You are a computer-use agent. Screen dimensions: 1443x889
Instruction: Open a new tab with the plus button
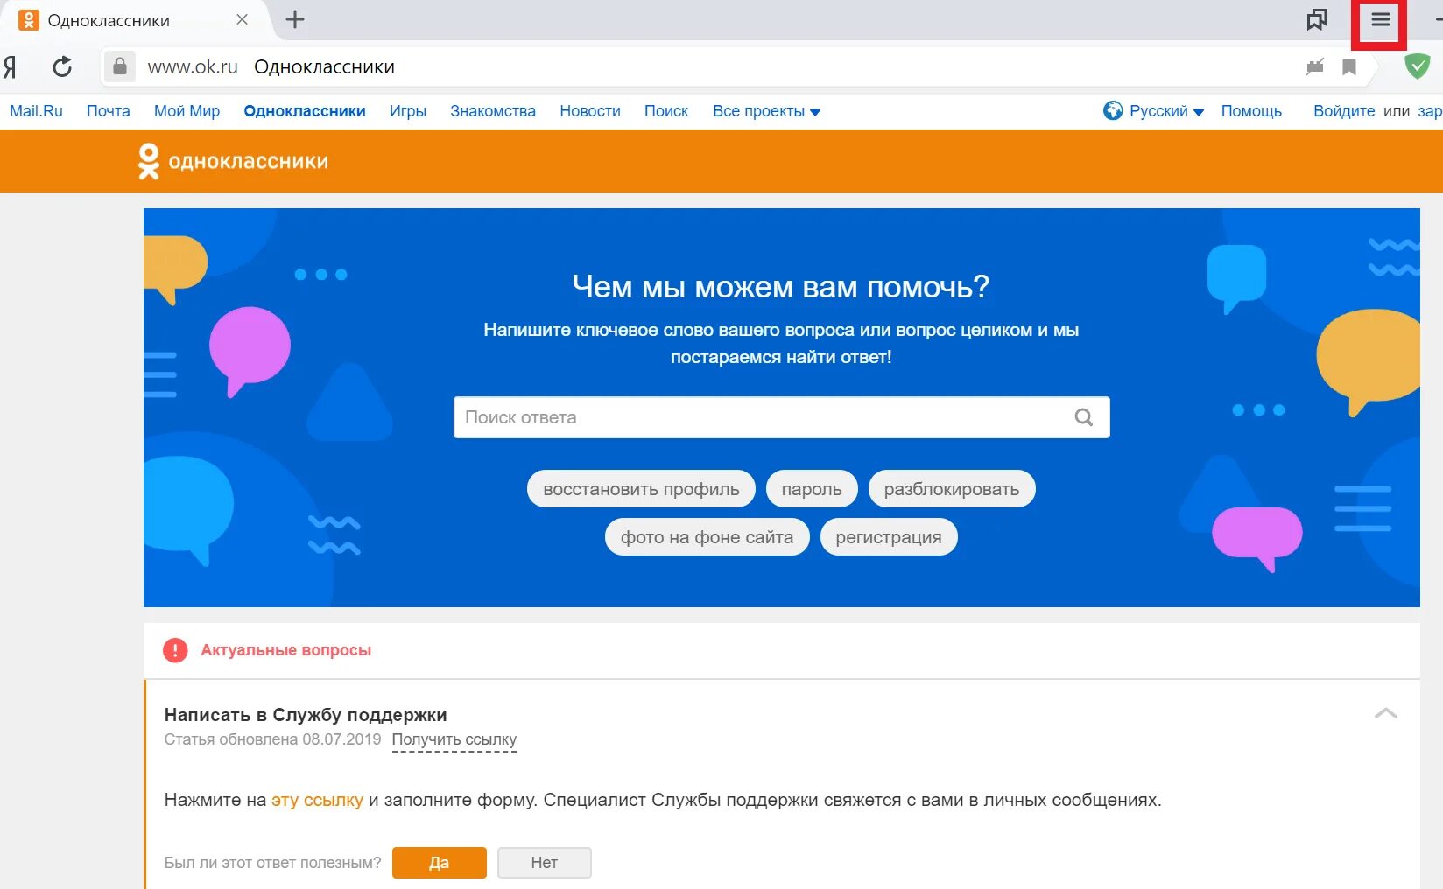pyautogui.click(x=295, y=19)
